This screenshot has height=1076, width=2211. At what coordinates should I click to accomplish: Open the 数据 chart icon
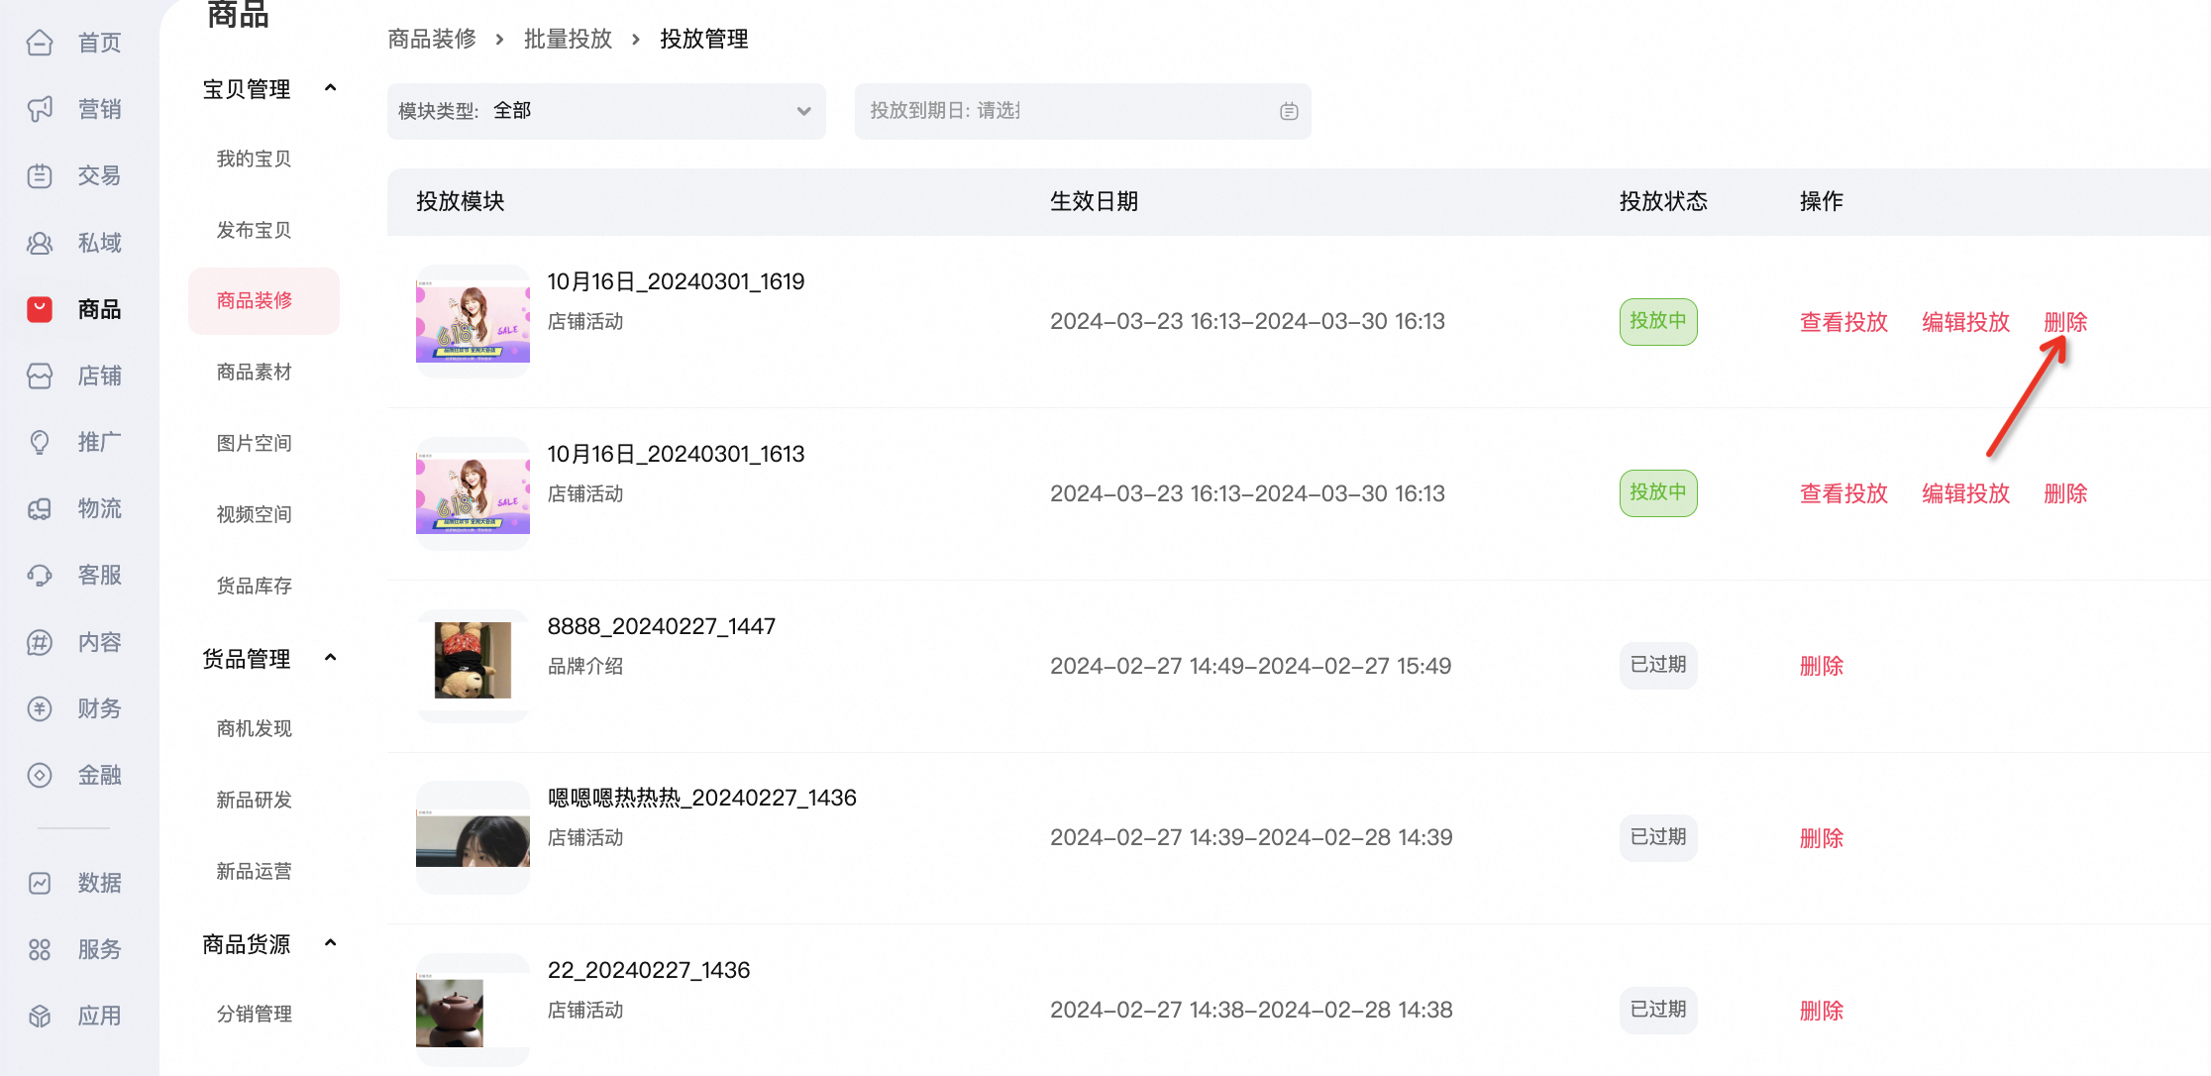coord(40,883)
